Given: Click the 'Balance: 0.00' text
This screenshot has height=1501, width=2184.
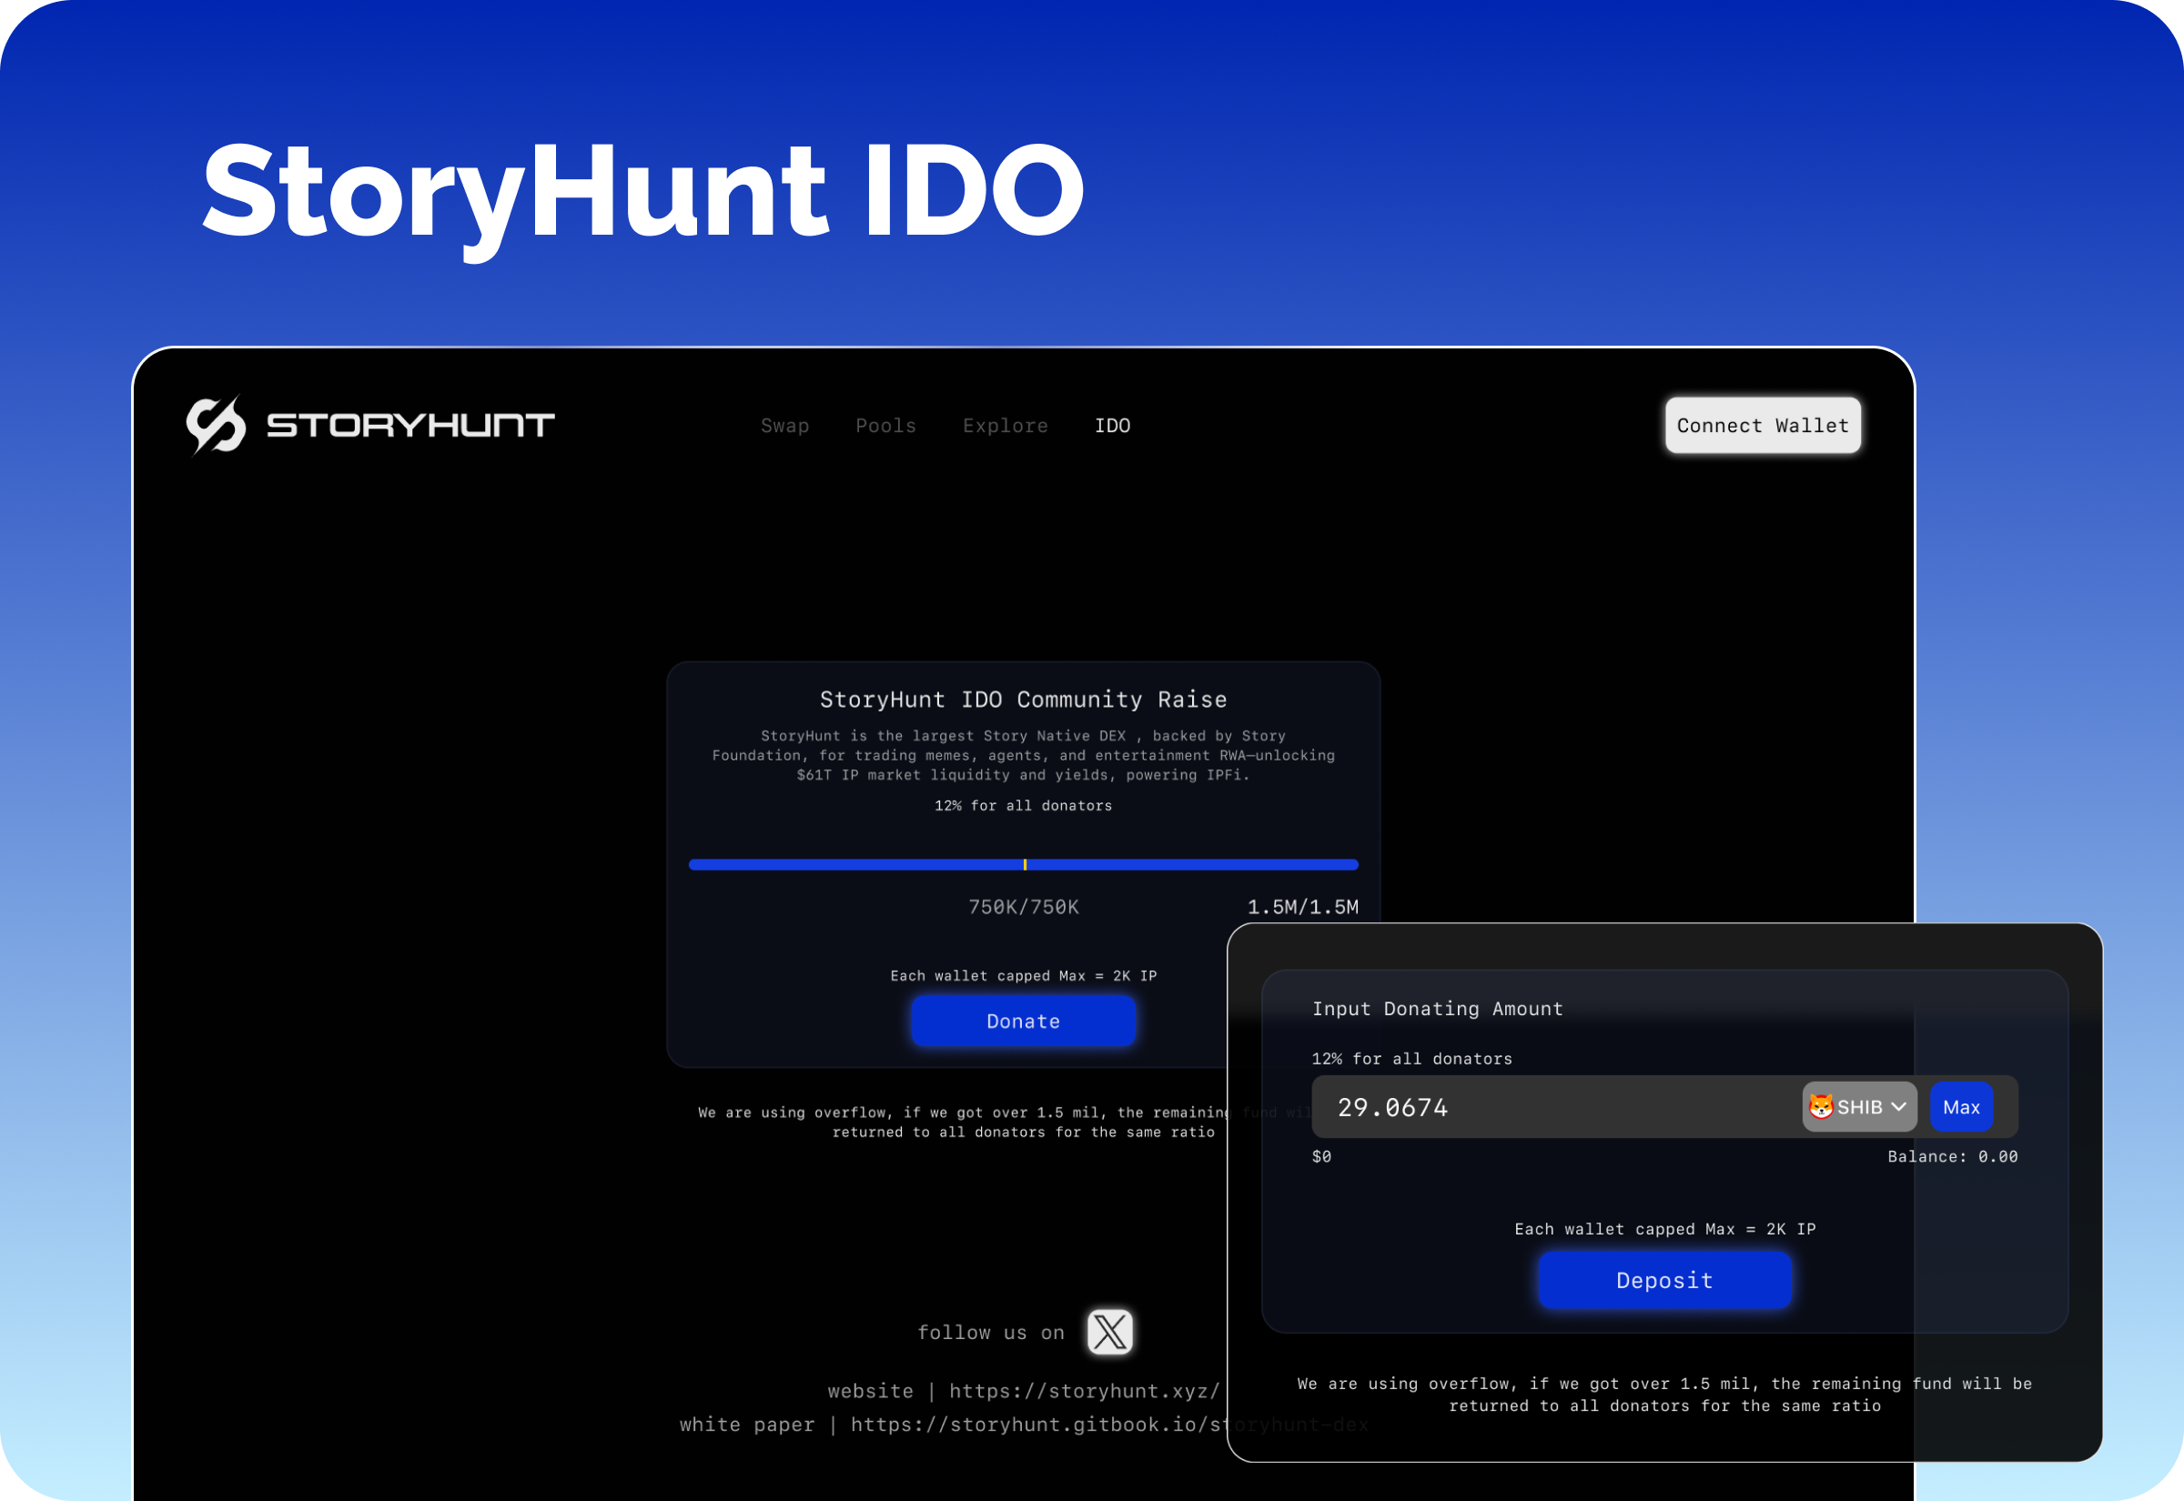Looking at the screenshot, I should pyautogui.click(x=1953, y=1157).
